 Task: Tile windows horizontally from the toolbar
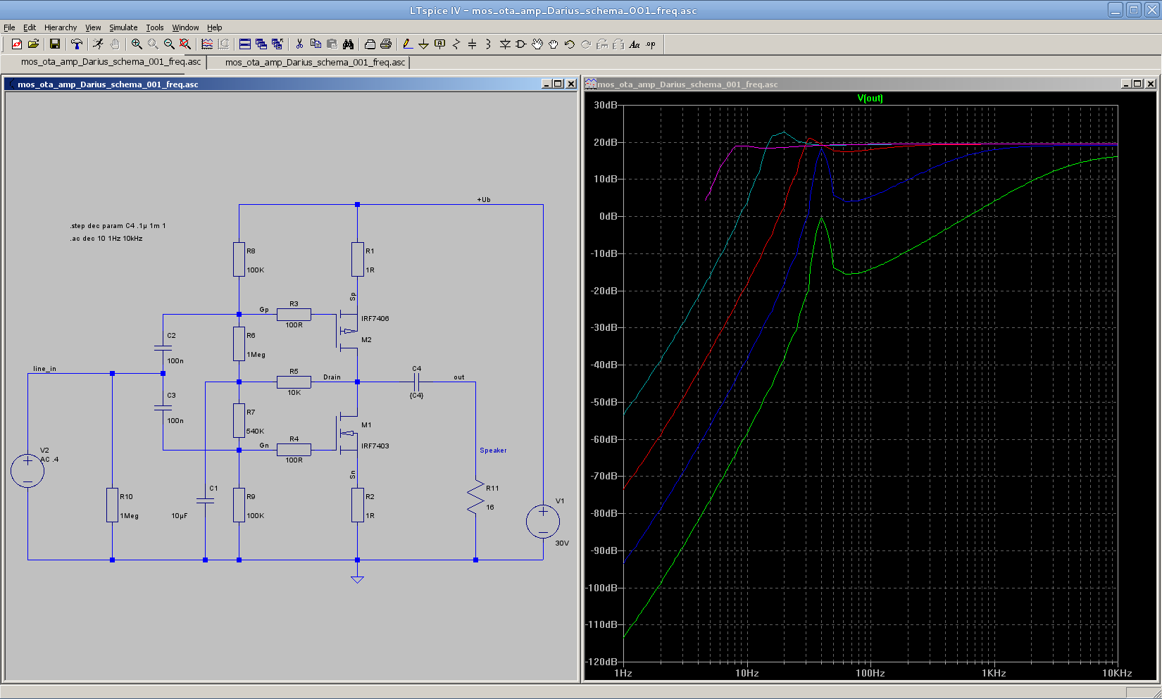click(x=244, y=44)
